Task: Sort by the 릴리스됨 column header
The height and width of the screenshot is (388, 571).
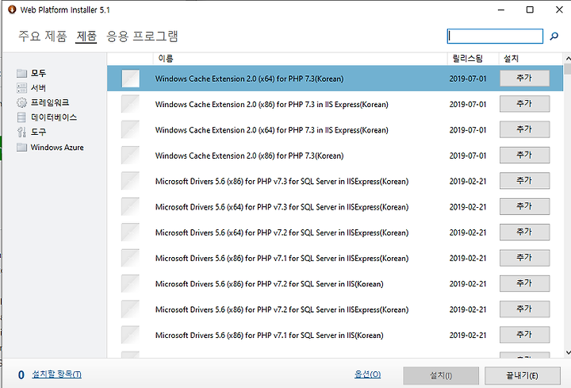Action: pyautogui.click(x=473, y=58)
